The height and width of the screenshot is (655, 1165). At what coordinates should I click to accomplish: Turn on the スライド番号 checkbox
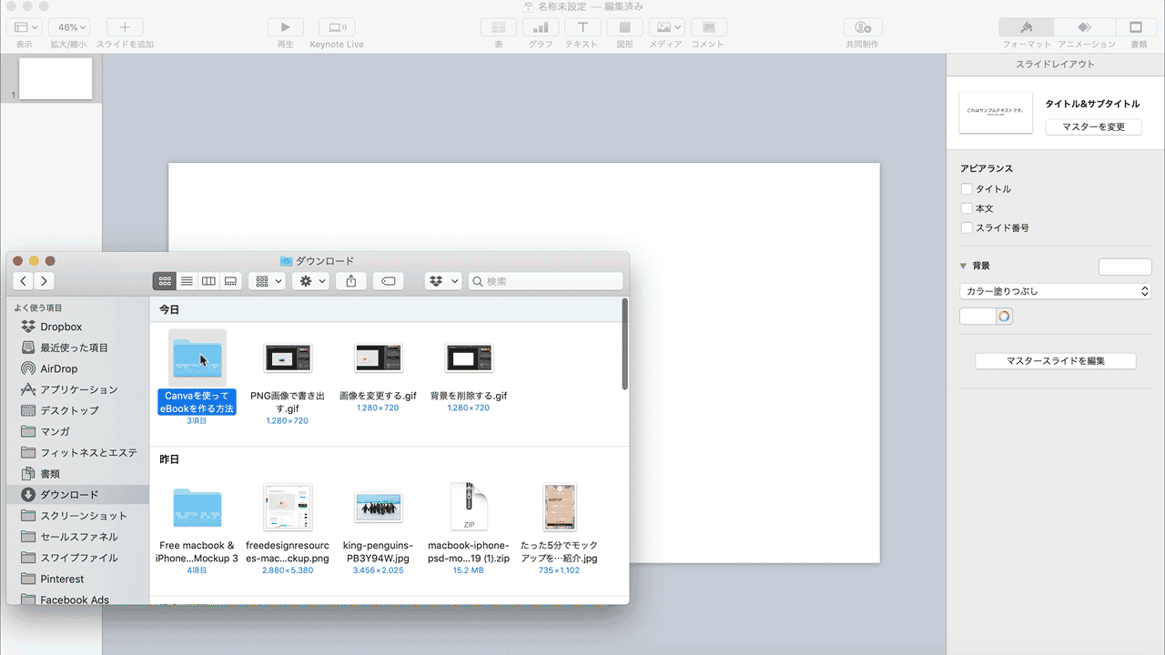[967, 227]
